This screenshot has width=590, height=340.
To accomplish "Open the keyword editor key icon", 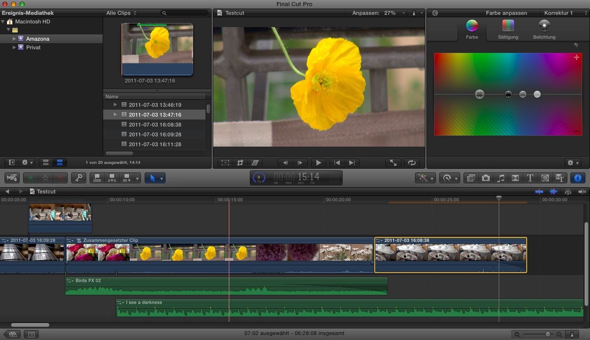I will [78, 178].
